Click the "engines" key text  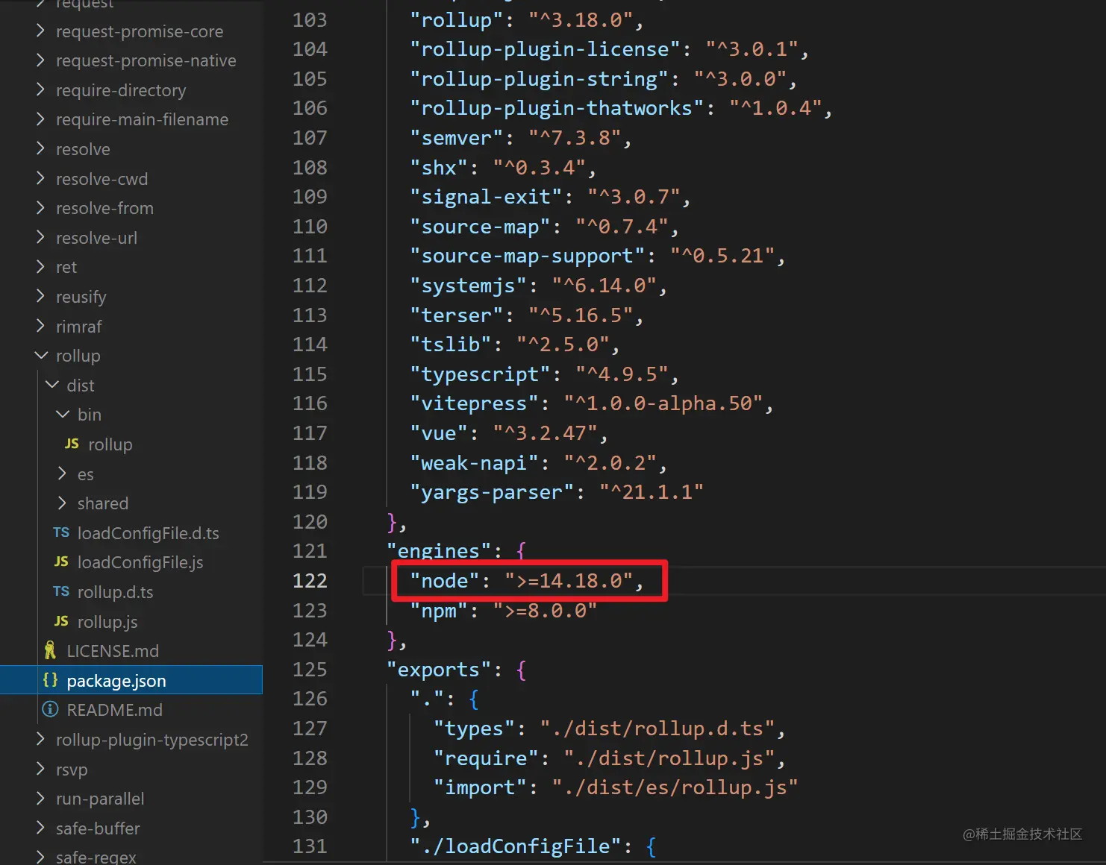[439, 551]
